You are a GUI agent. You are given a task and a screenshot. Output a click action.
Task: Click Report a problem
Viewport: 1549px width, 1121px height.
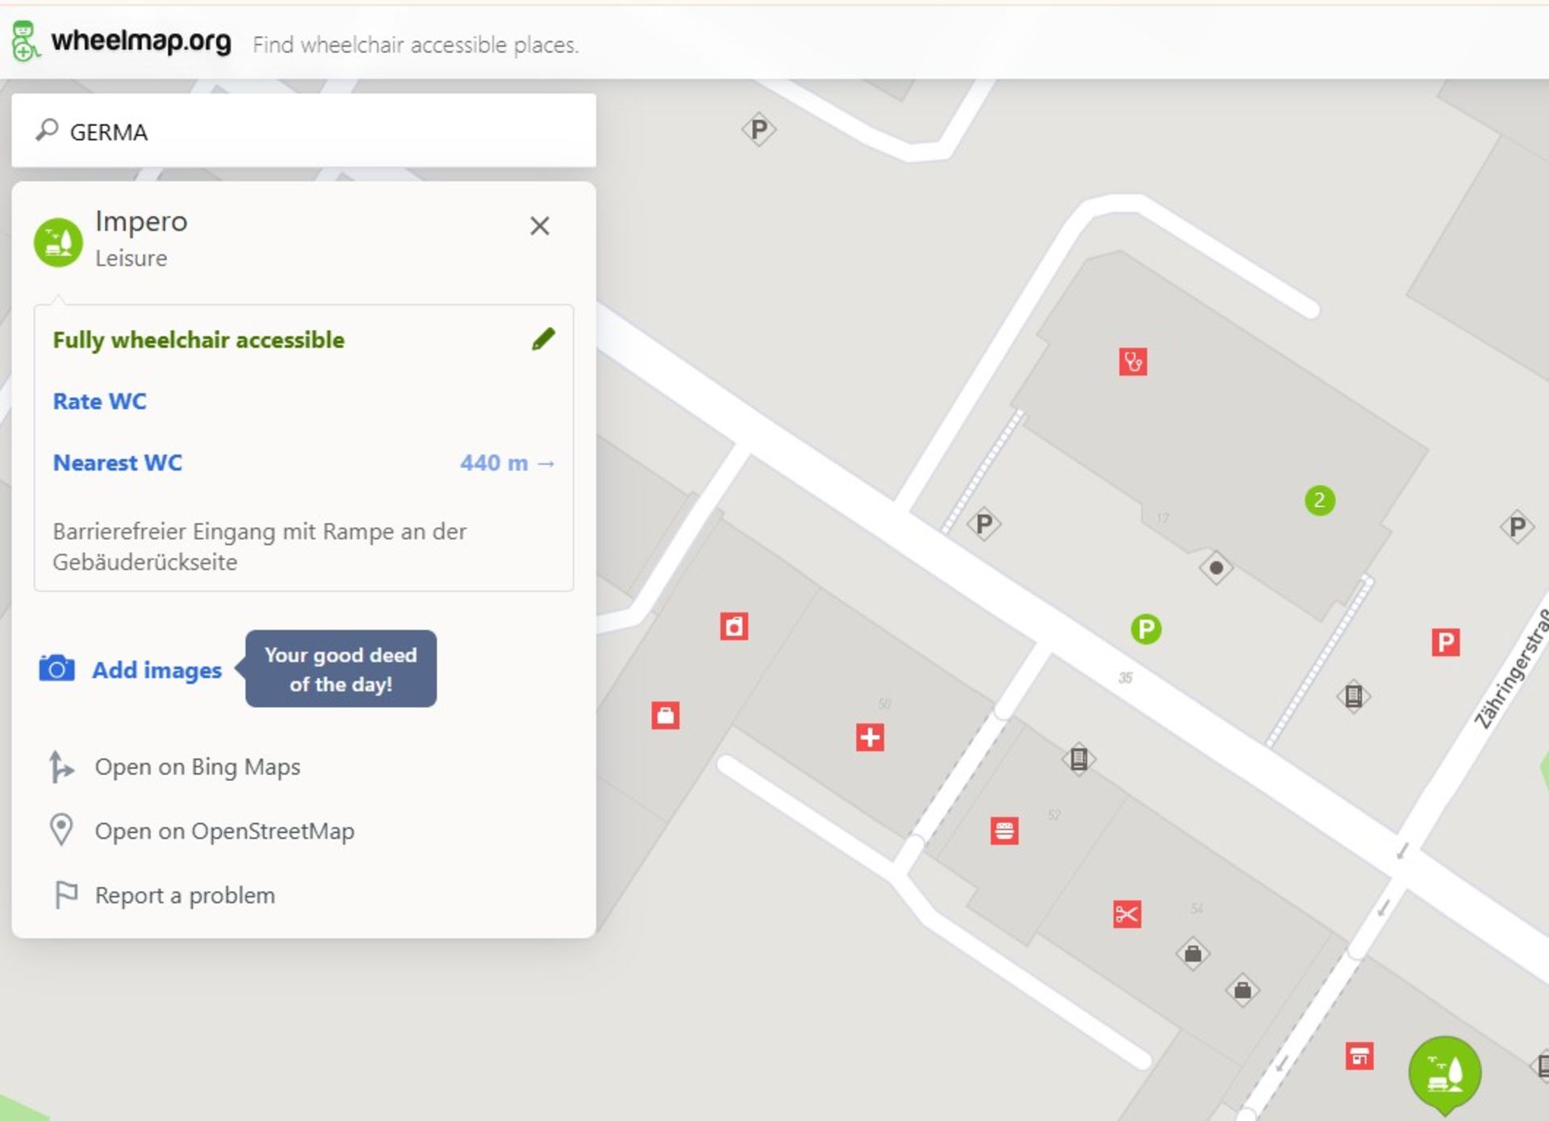[185, 895]
